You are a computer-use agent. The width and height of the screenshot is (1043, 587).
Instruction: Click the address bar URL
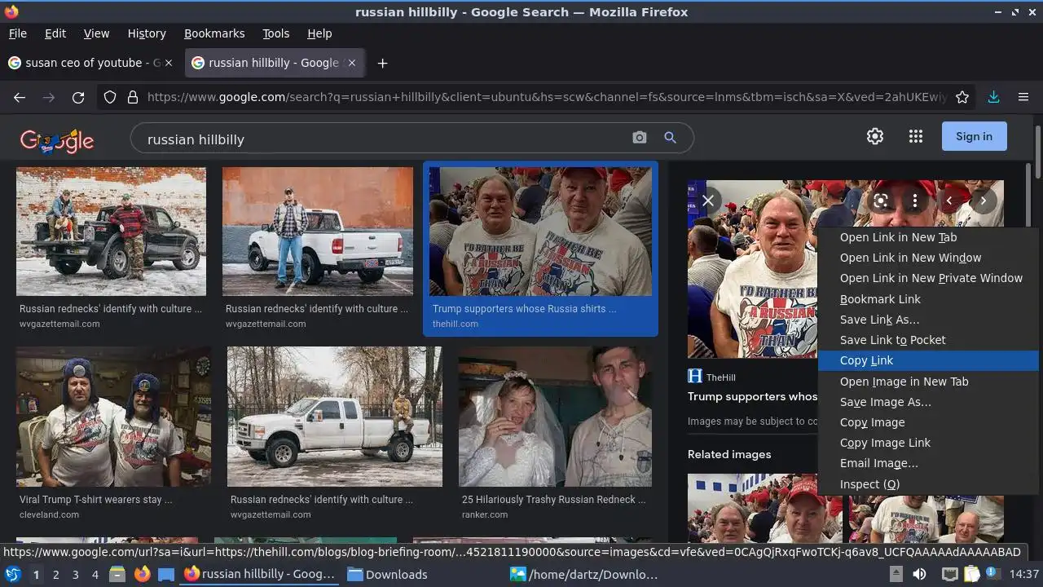[546, 97]
